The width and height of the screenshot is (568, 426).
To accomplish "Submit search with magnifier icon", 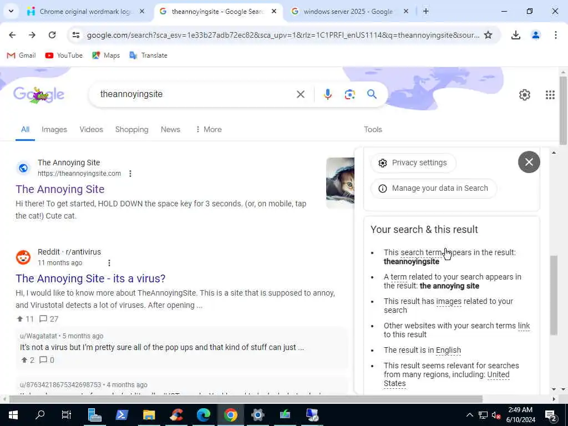I will (372, 94).
